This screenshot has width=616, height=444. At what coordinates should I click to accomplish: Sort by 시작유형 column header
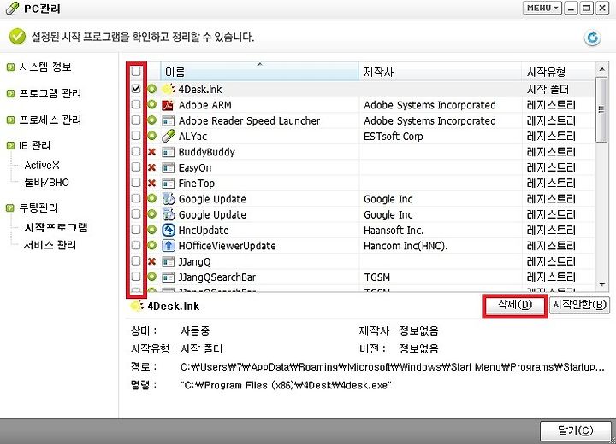pyautogui.click(x=559, y=72)
